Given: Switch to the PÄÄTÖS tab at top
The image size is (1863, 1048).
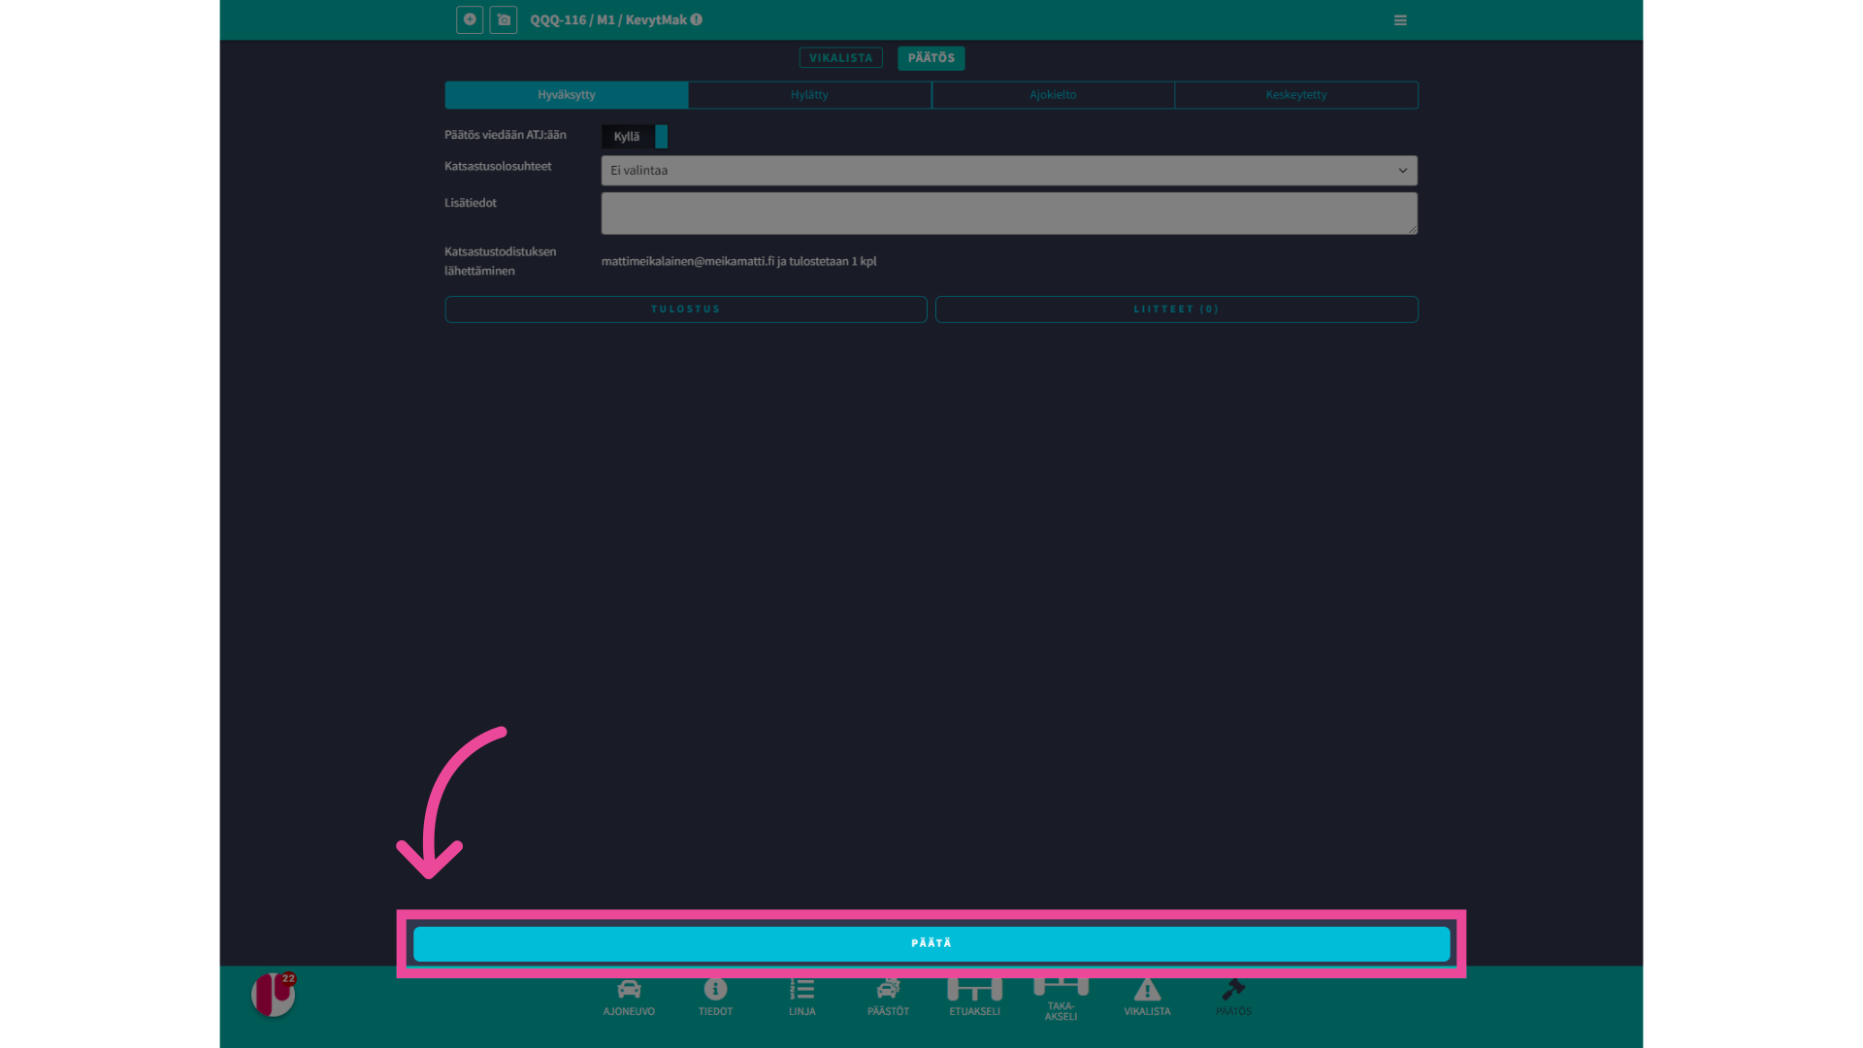Looking at the screenshot, I should click(x=931, y=58).
